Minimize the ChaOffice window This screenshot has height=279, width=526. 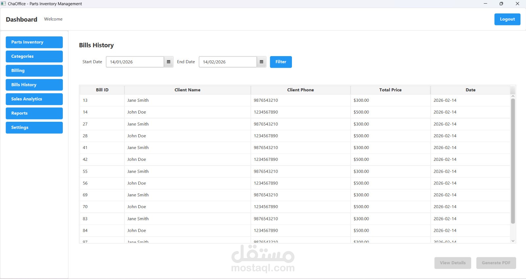click(x=485, y=4)
